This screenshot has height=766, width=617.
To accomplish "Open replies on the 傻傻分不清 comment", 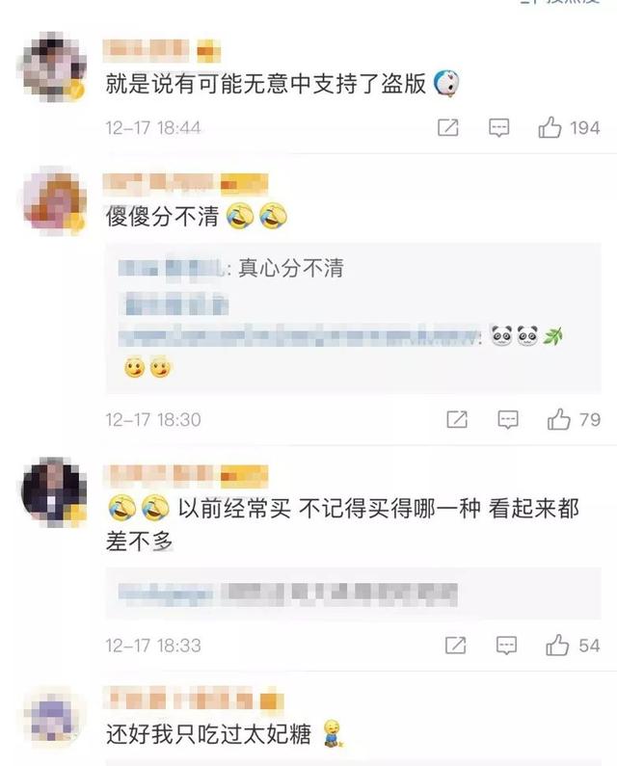I will pos(508,420).
